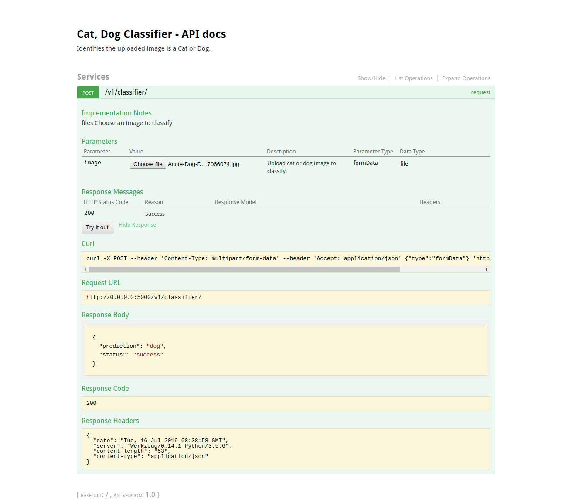Image resolution: width=572 pixels, height=499 pixels.
Task: Click the formData parameter type
Action: coord(366,163)
